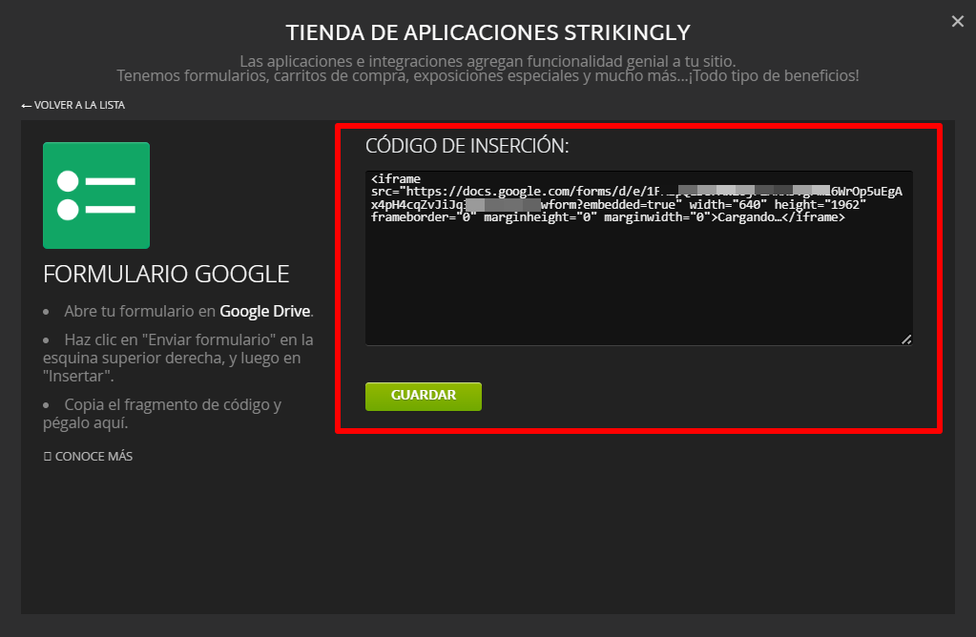Click the FORMULARIO GOOGLE heading
The height and width of the screenshot is (637, 976).
166,275
